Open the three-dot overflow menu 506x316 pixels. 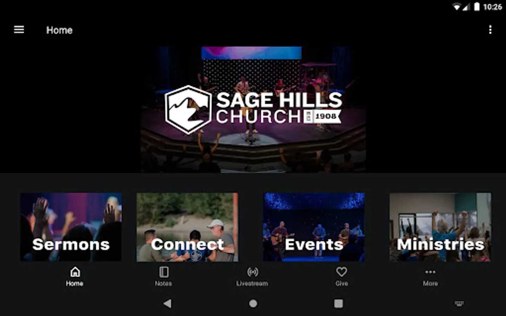(490, 30)
